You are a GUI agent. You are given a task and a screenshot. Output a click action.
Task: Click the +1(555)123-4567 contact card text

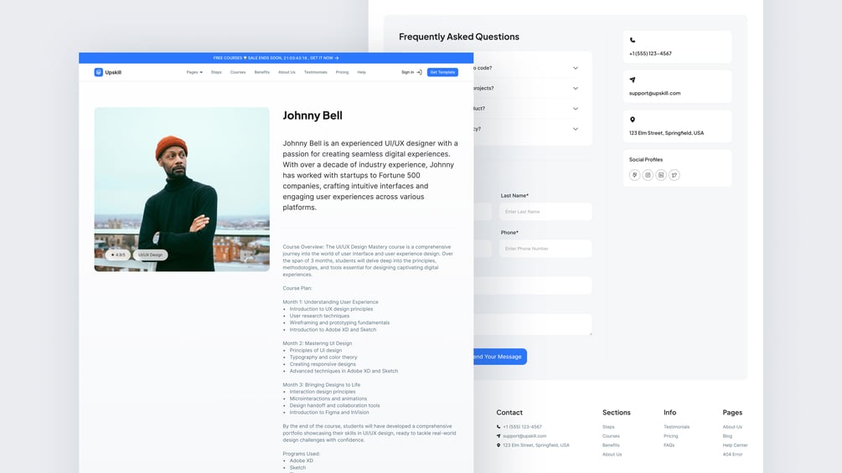click(650, 54)
